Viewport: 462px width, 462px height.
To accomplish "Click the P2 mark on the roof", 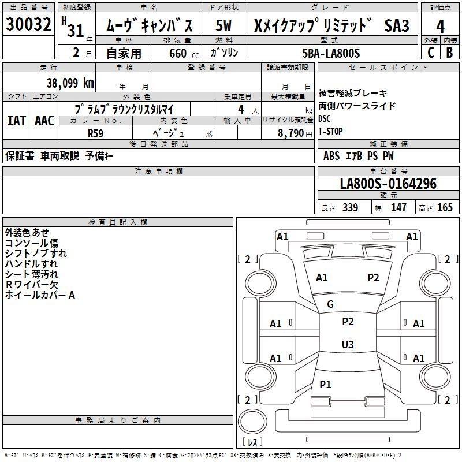I will (348, 322).
